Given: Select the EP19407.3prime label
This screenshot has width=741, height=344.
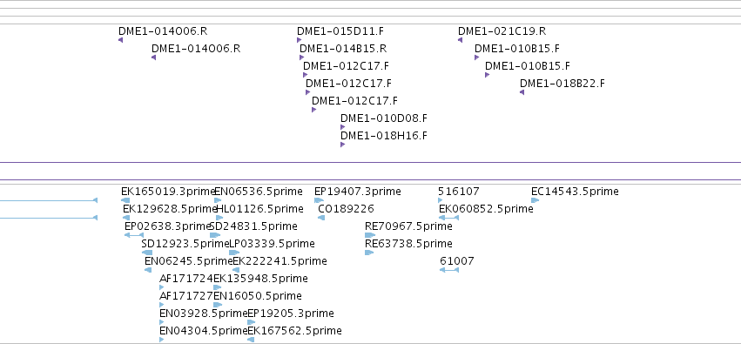Looking at the screenshot, I should click(357, 192).
